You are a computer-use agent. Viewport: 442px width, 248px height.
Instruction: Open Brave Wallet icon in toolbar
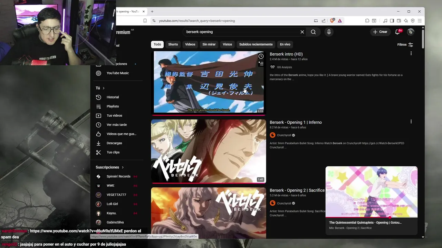[x=399, y=21]
